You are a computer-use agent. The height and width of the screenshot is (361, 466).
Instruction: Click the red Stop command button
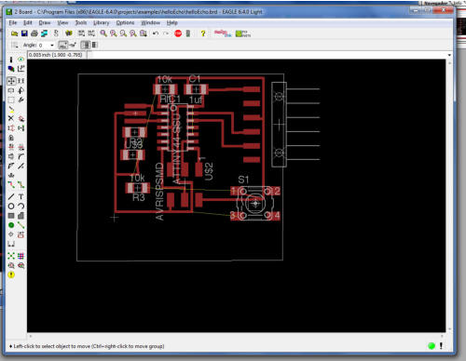click(x=178, y=33)
